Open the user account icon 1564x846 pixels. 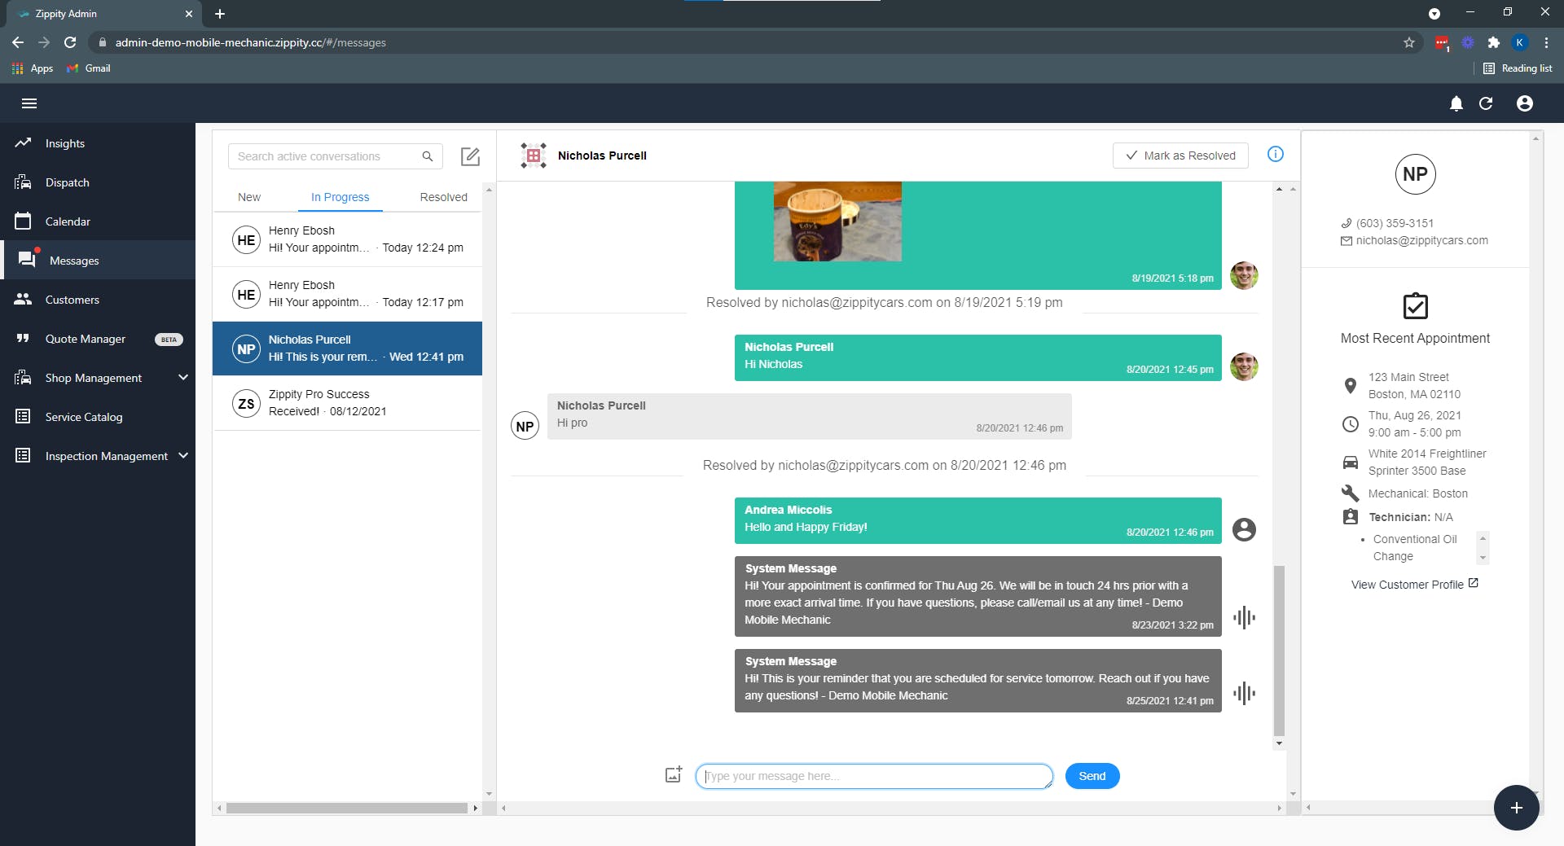pyautogui.click(x=1525, y=103)
